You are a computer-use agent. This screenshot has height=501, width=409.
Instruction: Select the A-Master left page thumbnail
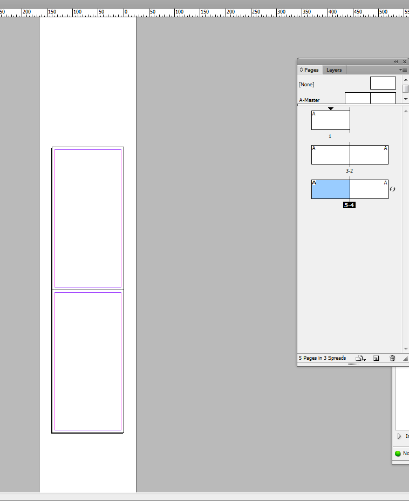pyautogui.click(x=358, y=98)
